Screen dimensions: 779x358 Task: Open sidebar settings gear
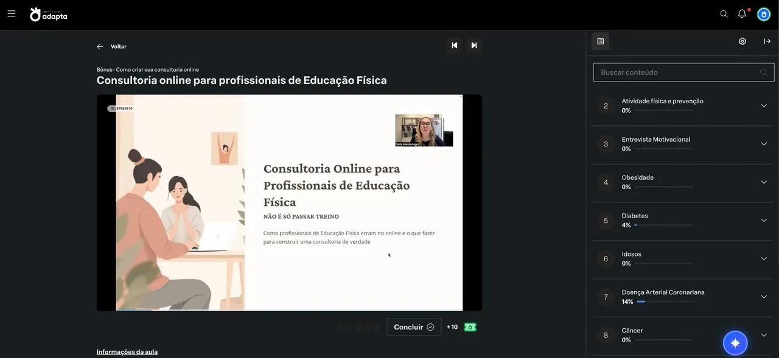click(x=742, y=41)
